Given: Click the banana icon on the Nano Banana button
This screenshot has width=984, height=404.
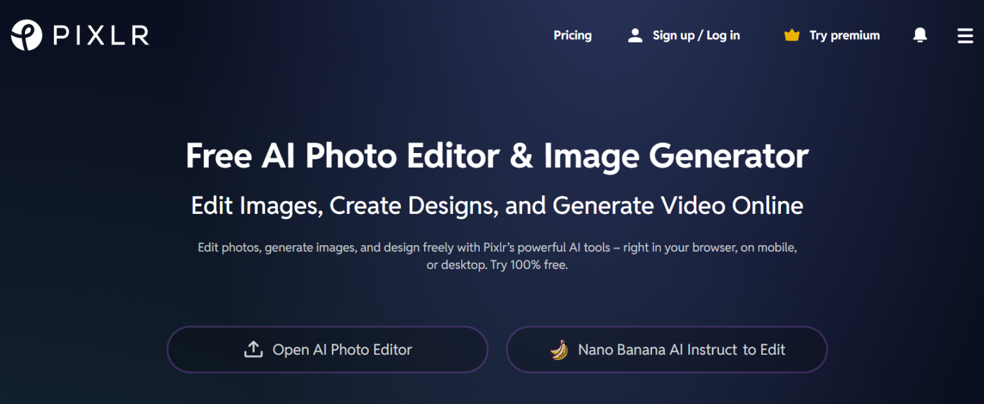Looking at the screenshot, I should (560, 350).
